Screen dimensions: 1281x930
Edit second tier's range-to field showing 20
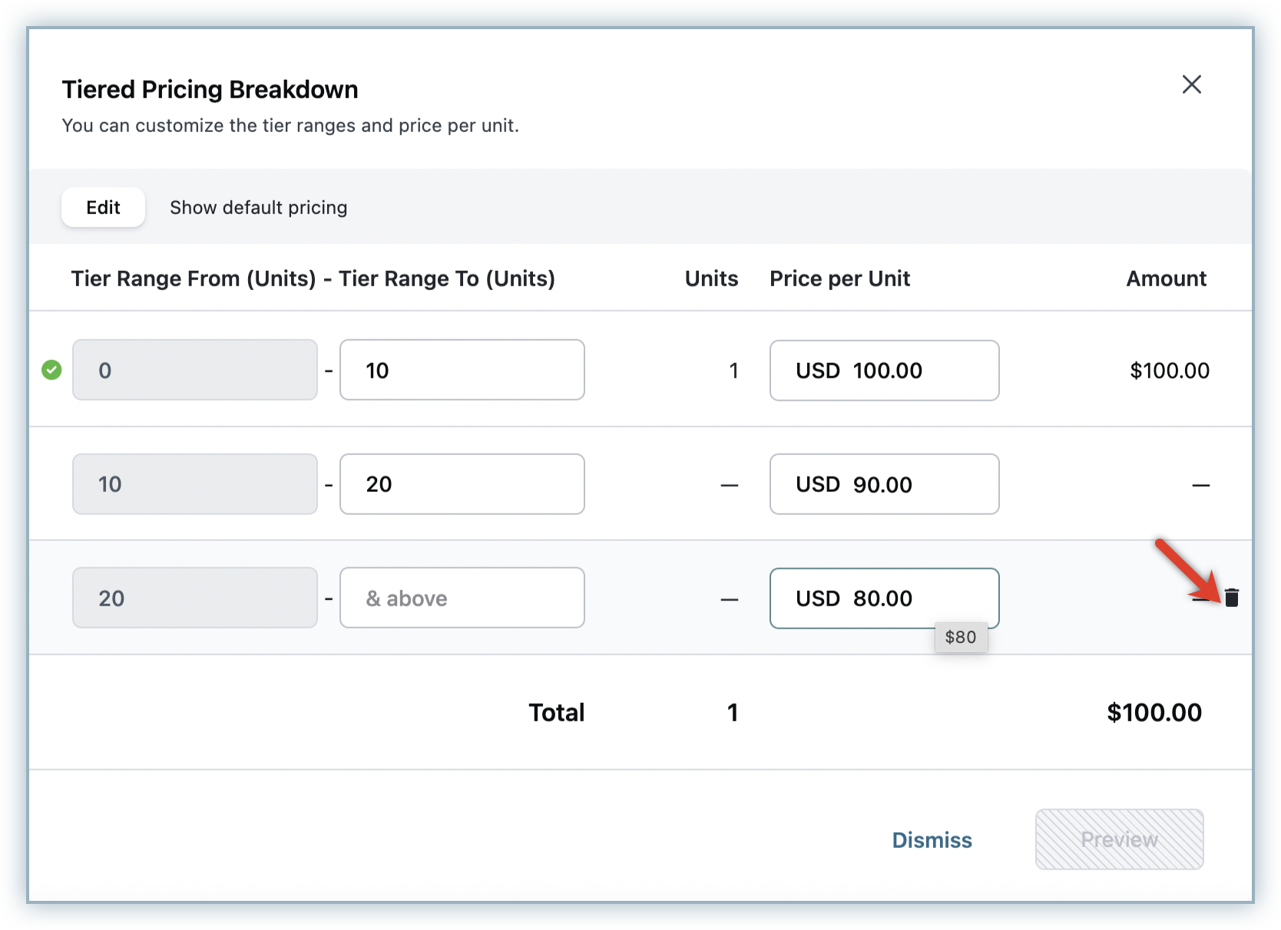pos(462,484)
